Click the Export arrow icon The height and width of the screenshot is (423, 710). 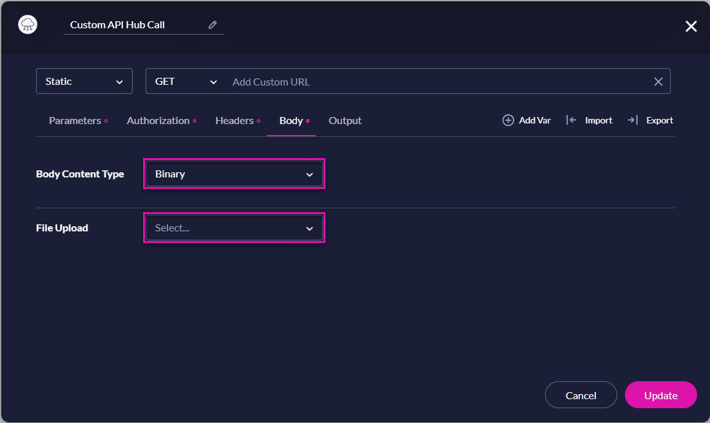[x=632, y=120]
